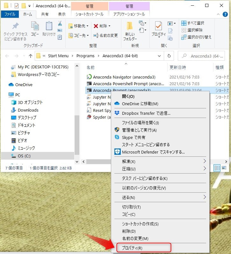Screen dimensions: 231x254
Task: Choose Create shortcut in context menu
Action: point(160,224)
